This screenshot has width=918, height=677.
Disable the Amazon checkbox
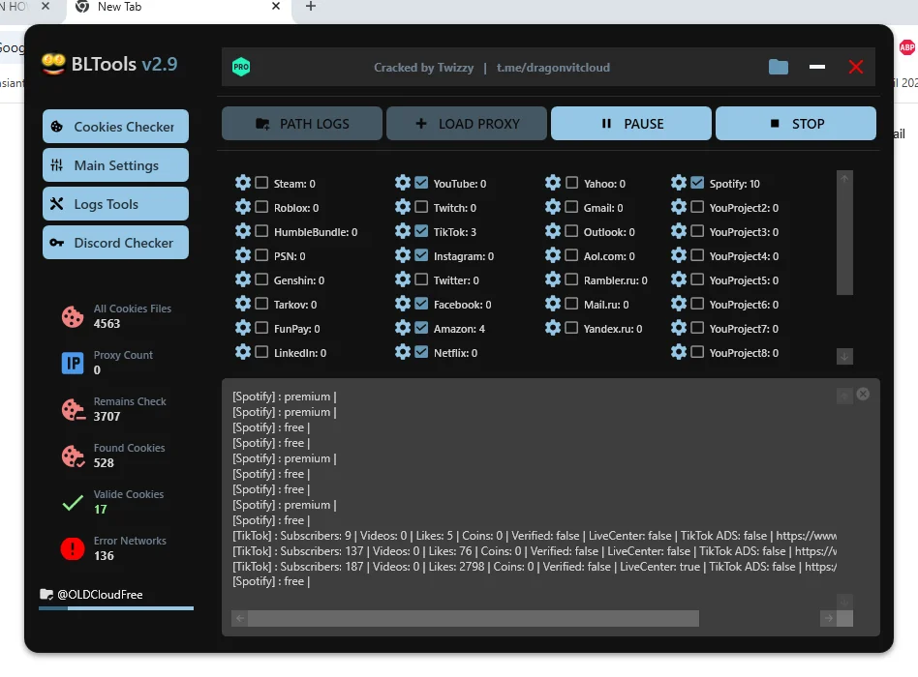pyautogui.click(x=421, y=328)
